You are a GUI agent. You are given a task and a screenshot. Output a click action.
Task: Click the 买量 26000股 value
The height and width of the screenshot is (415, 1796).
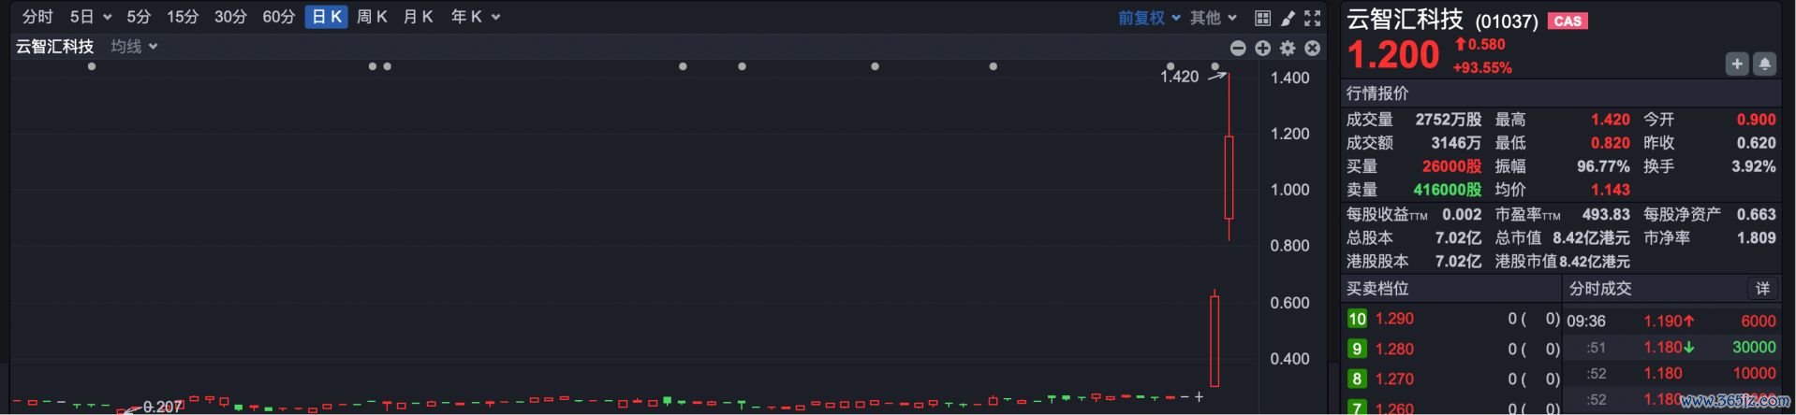pyautogui.click(x=1451, y=166)
